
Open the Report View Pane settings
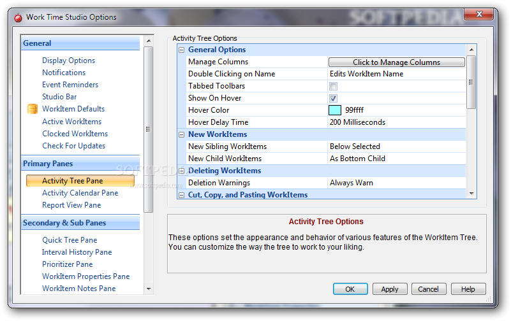coord(71,205)
